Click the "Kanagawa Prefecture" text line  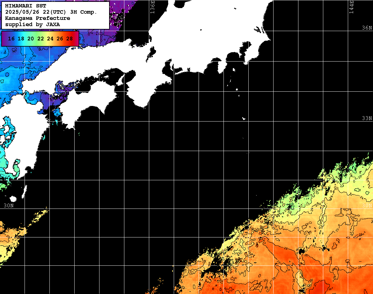click(x=38, y=18)
